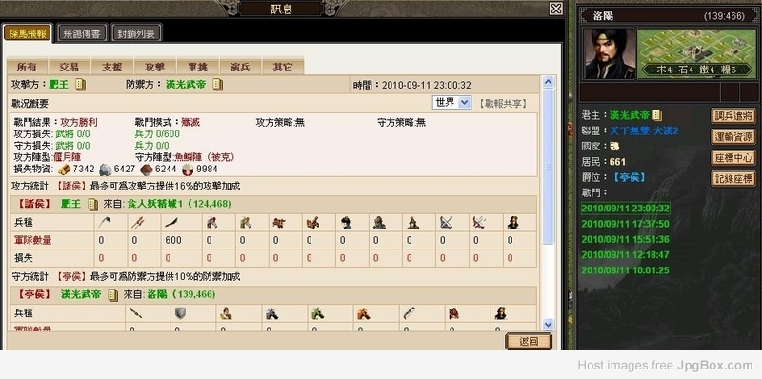Open scroll icon beside attacker 肥王
762x379 pixels.
81,85
